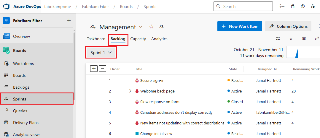This screenshot has width=320, height=138.
Task: Open Slow response on form work item
Action: (x=160, y=102)
